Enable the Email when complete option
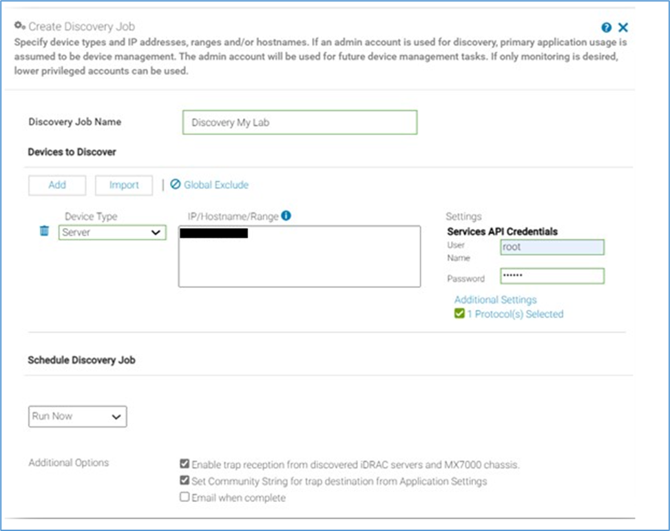 185,497
